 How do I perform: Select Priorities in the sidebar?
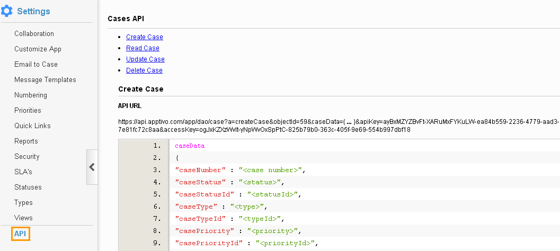pos(28,110)
